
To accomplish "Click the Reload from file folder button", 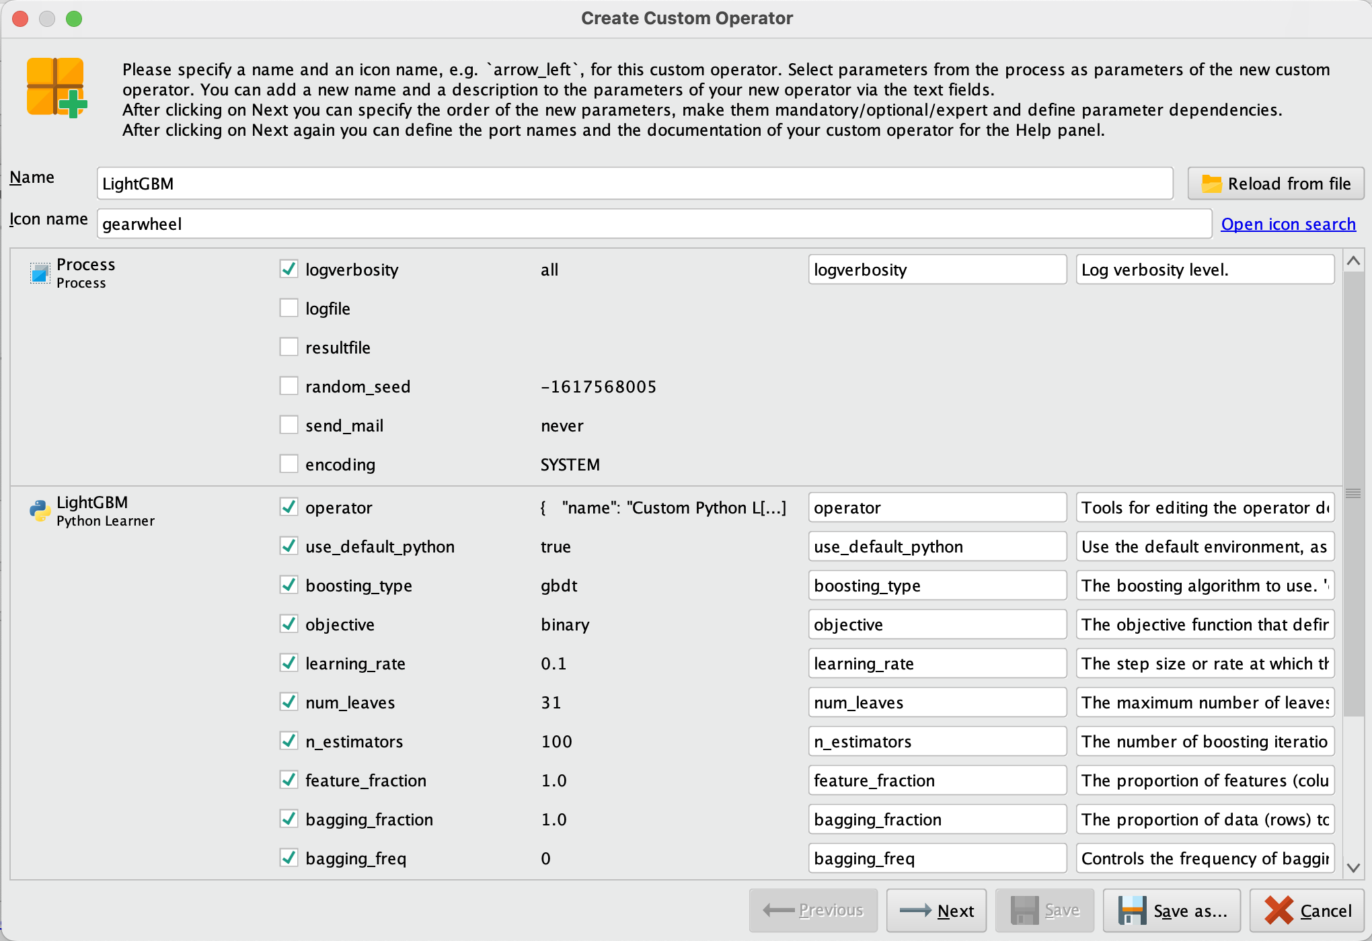I will 1275,183.
